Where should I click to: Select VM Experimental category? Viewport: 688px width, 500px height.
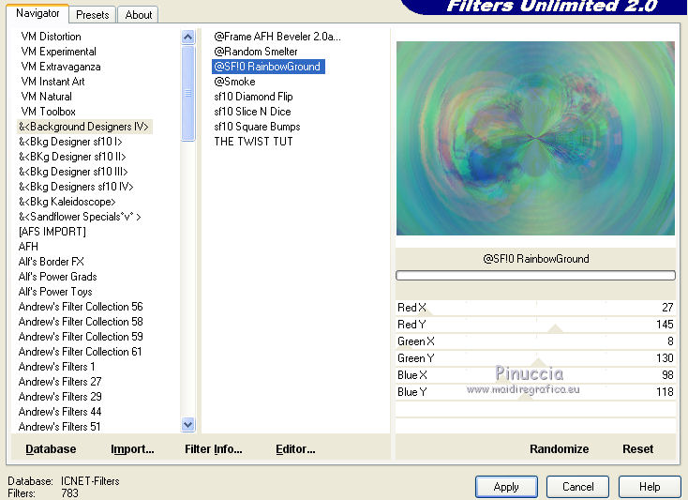[58, 52]
